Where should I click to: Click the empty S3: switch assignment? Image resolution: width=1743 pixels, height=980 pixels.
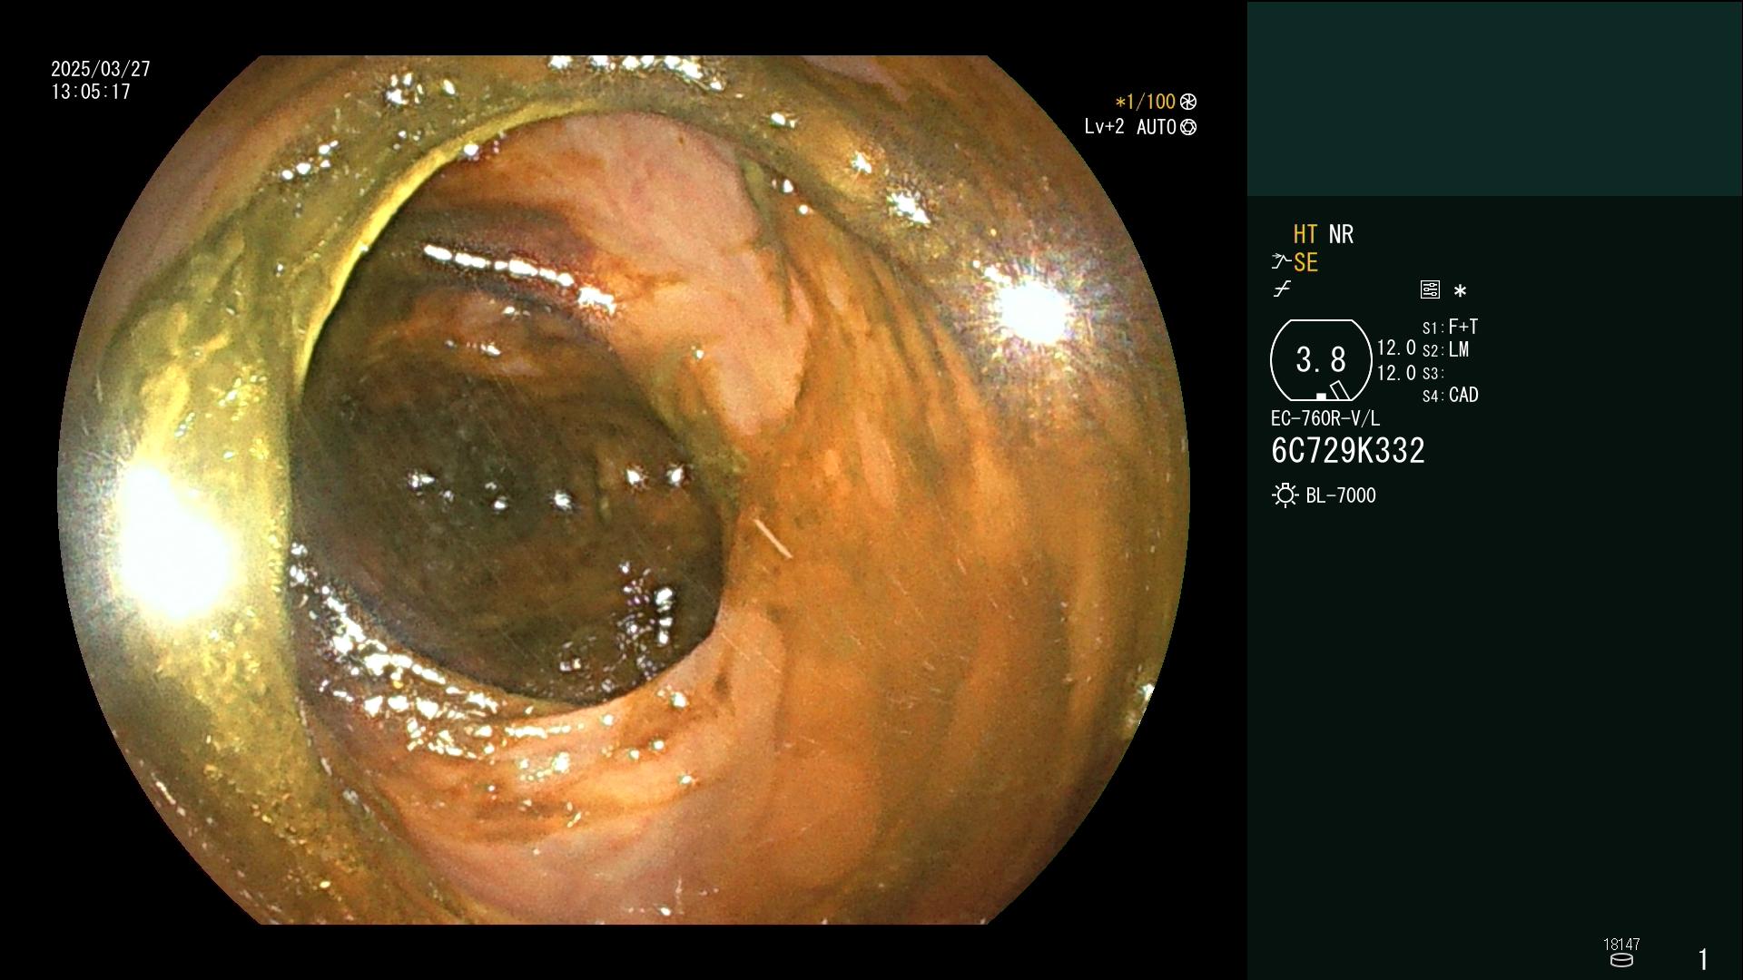coord(1433,374)
